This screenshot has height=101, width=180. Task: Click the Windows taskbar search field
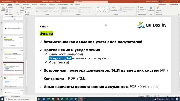pos(21,99)
